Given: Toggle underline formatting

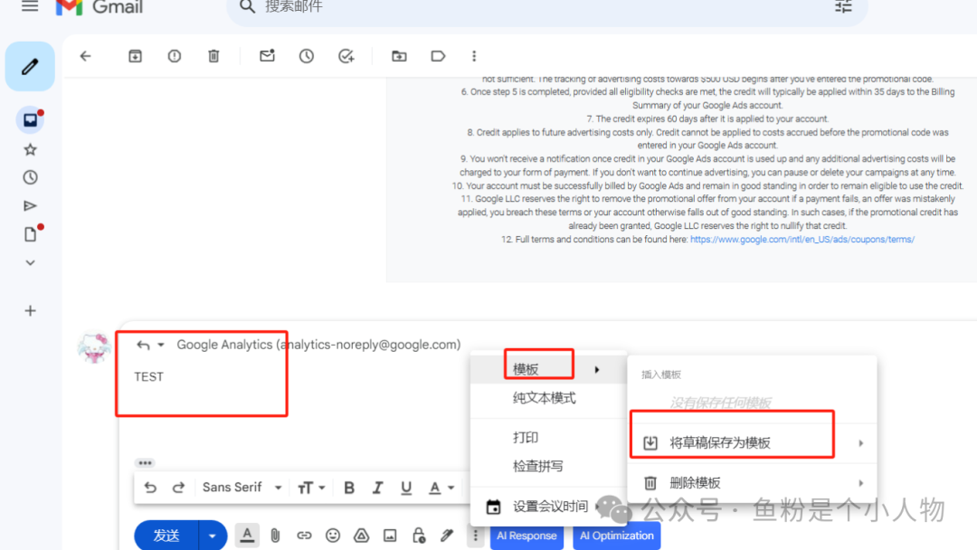Looking at the screenshot, I should point(406,487).
